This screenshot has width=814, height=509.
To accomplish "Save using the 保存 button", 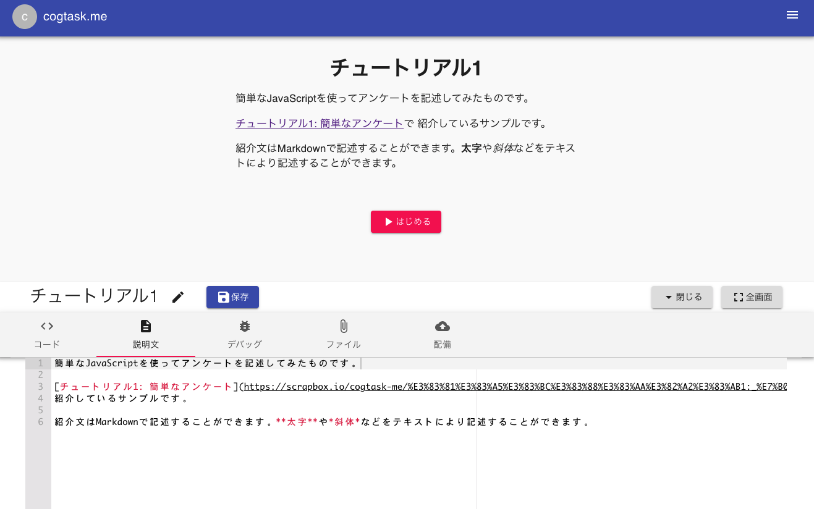I will pyautogui.click(x=232, y=297).
